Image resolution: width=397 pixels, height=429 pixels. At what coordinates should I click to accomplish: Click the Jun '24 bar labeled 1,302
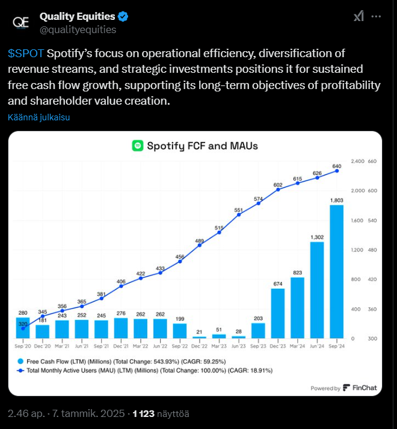click(x=317, y=289)
